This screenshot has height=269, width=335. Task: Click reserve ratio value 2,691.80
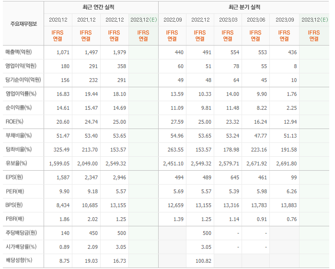[287, 164]
